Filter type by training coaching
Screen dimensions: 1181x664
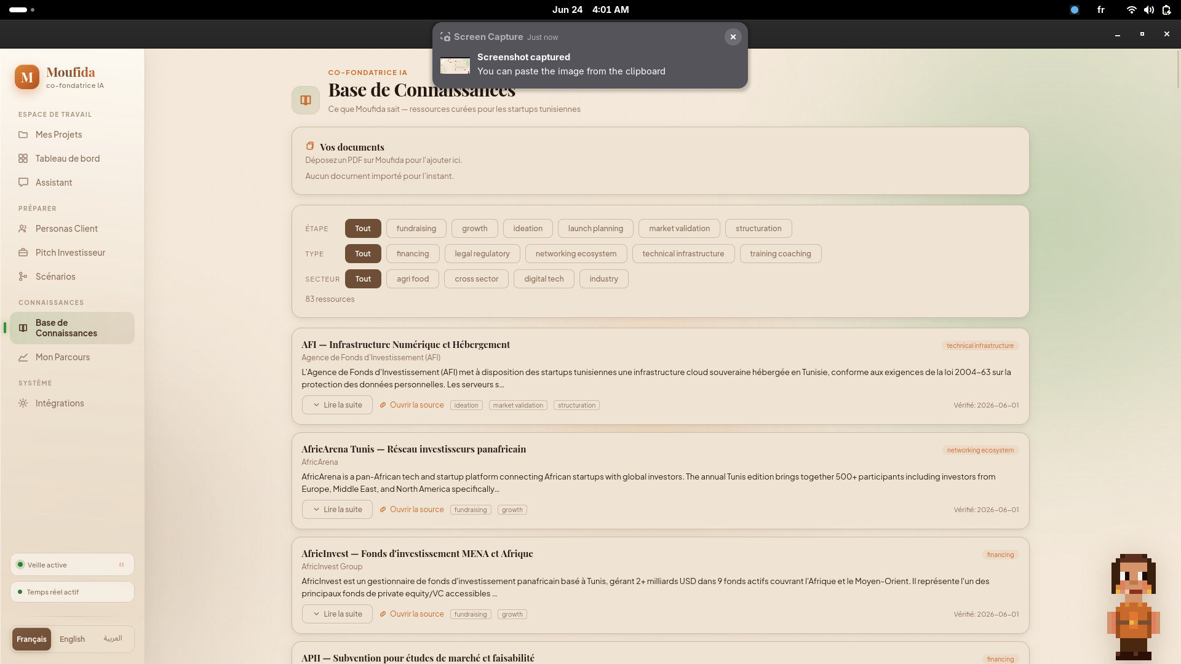tap(781, 254)
